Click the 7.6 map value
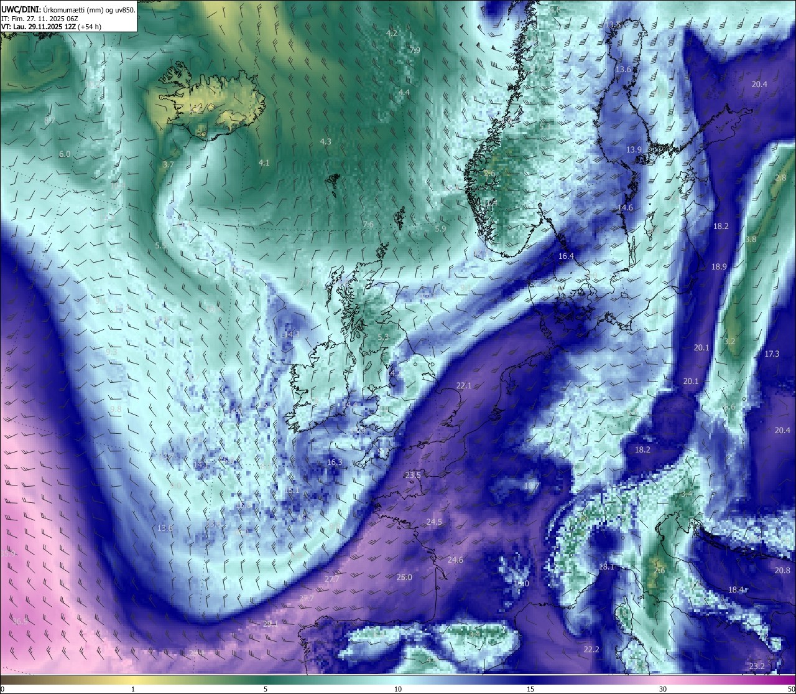The height and width of the screenshot is (694, 796). coord(368,225)
